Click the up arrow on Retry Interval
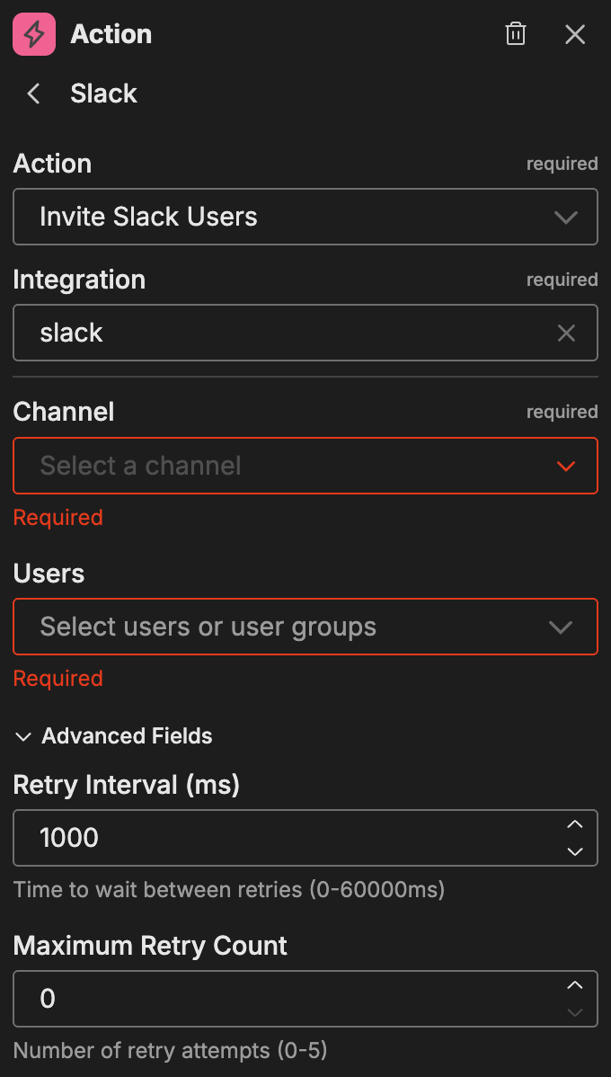This screenshot has width=611, height=1077. click(574, 825)
